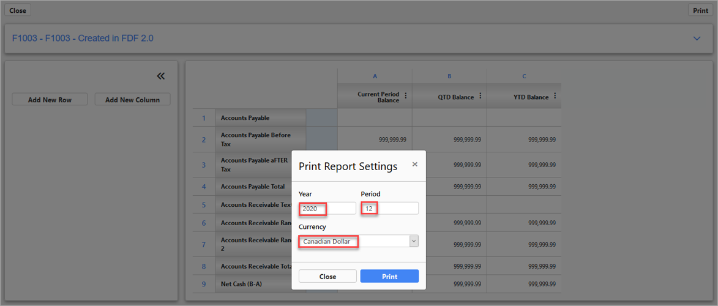The height and width of the screenshot is (306, 718).
Task: Click the top-left Close button
Action: click(x=18, y=10)
